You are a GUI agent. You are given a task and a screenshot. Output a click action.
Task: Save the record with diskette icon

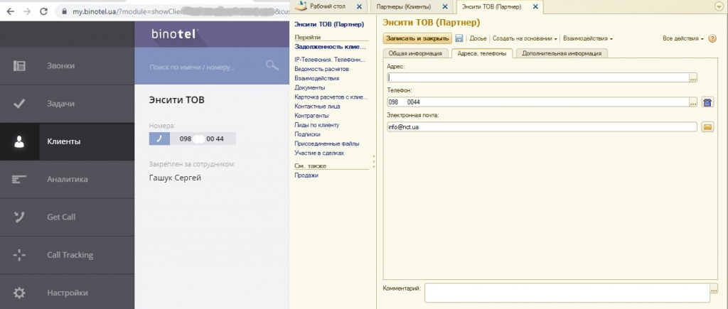[459, 38]
